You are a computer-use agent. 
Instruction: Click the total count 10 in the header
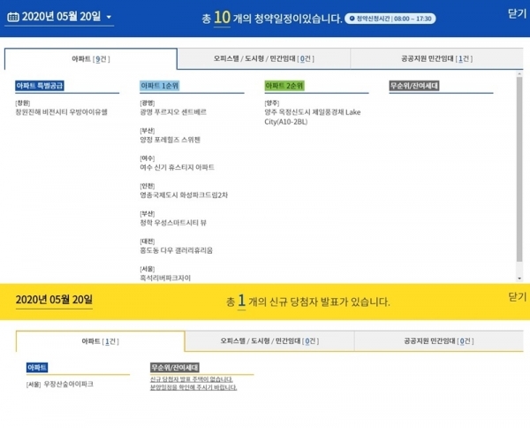click(222, 18)
